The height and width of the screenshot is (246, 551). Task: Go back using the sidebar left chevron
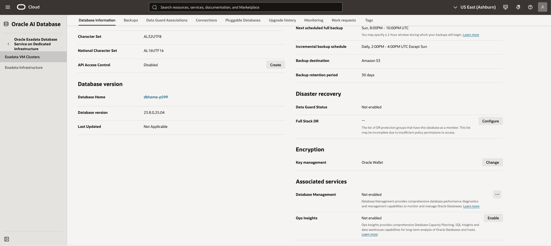click(x=8, y=44)
